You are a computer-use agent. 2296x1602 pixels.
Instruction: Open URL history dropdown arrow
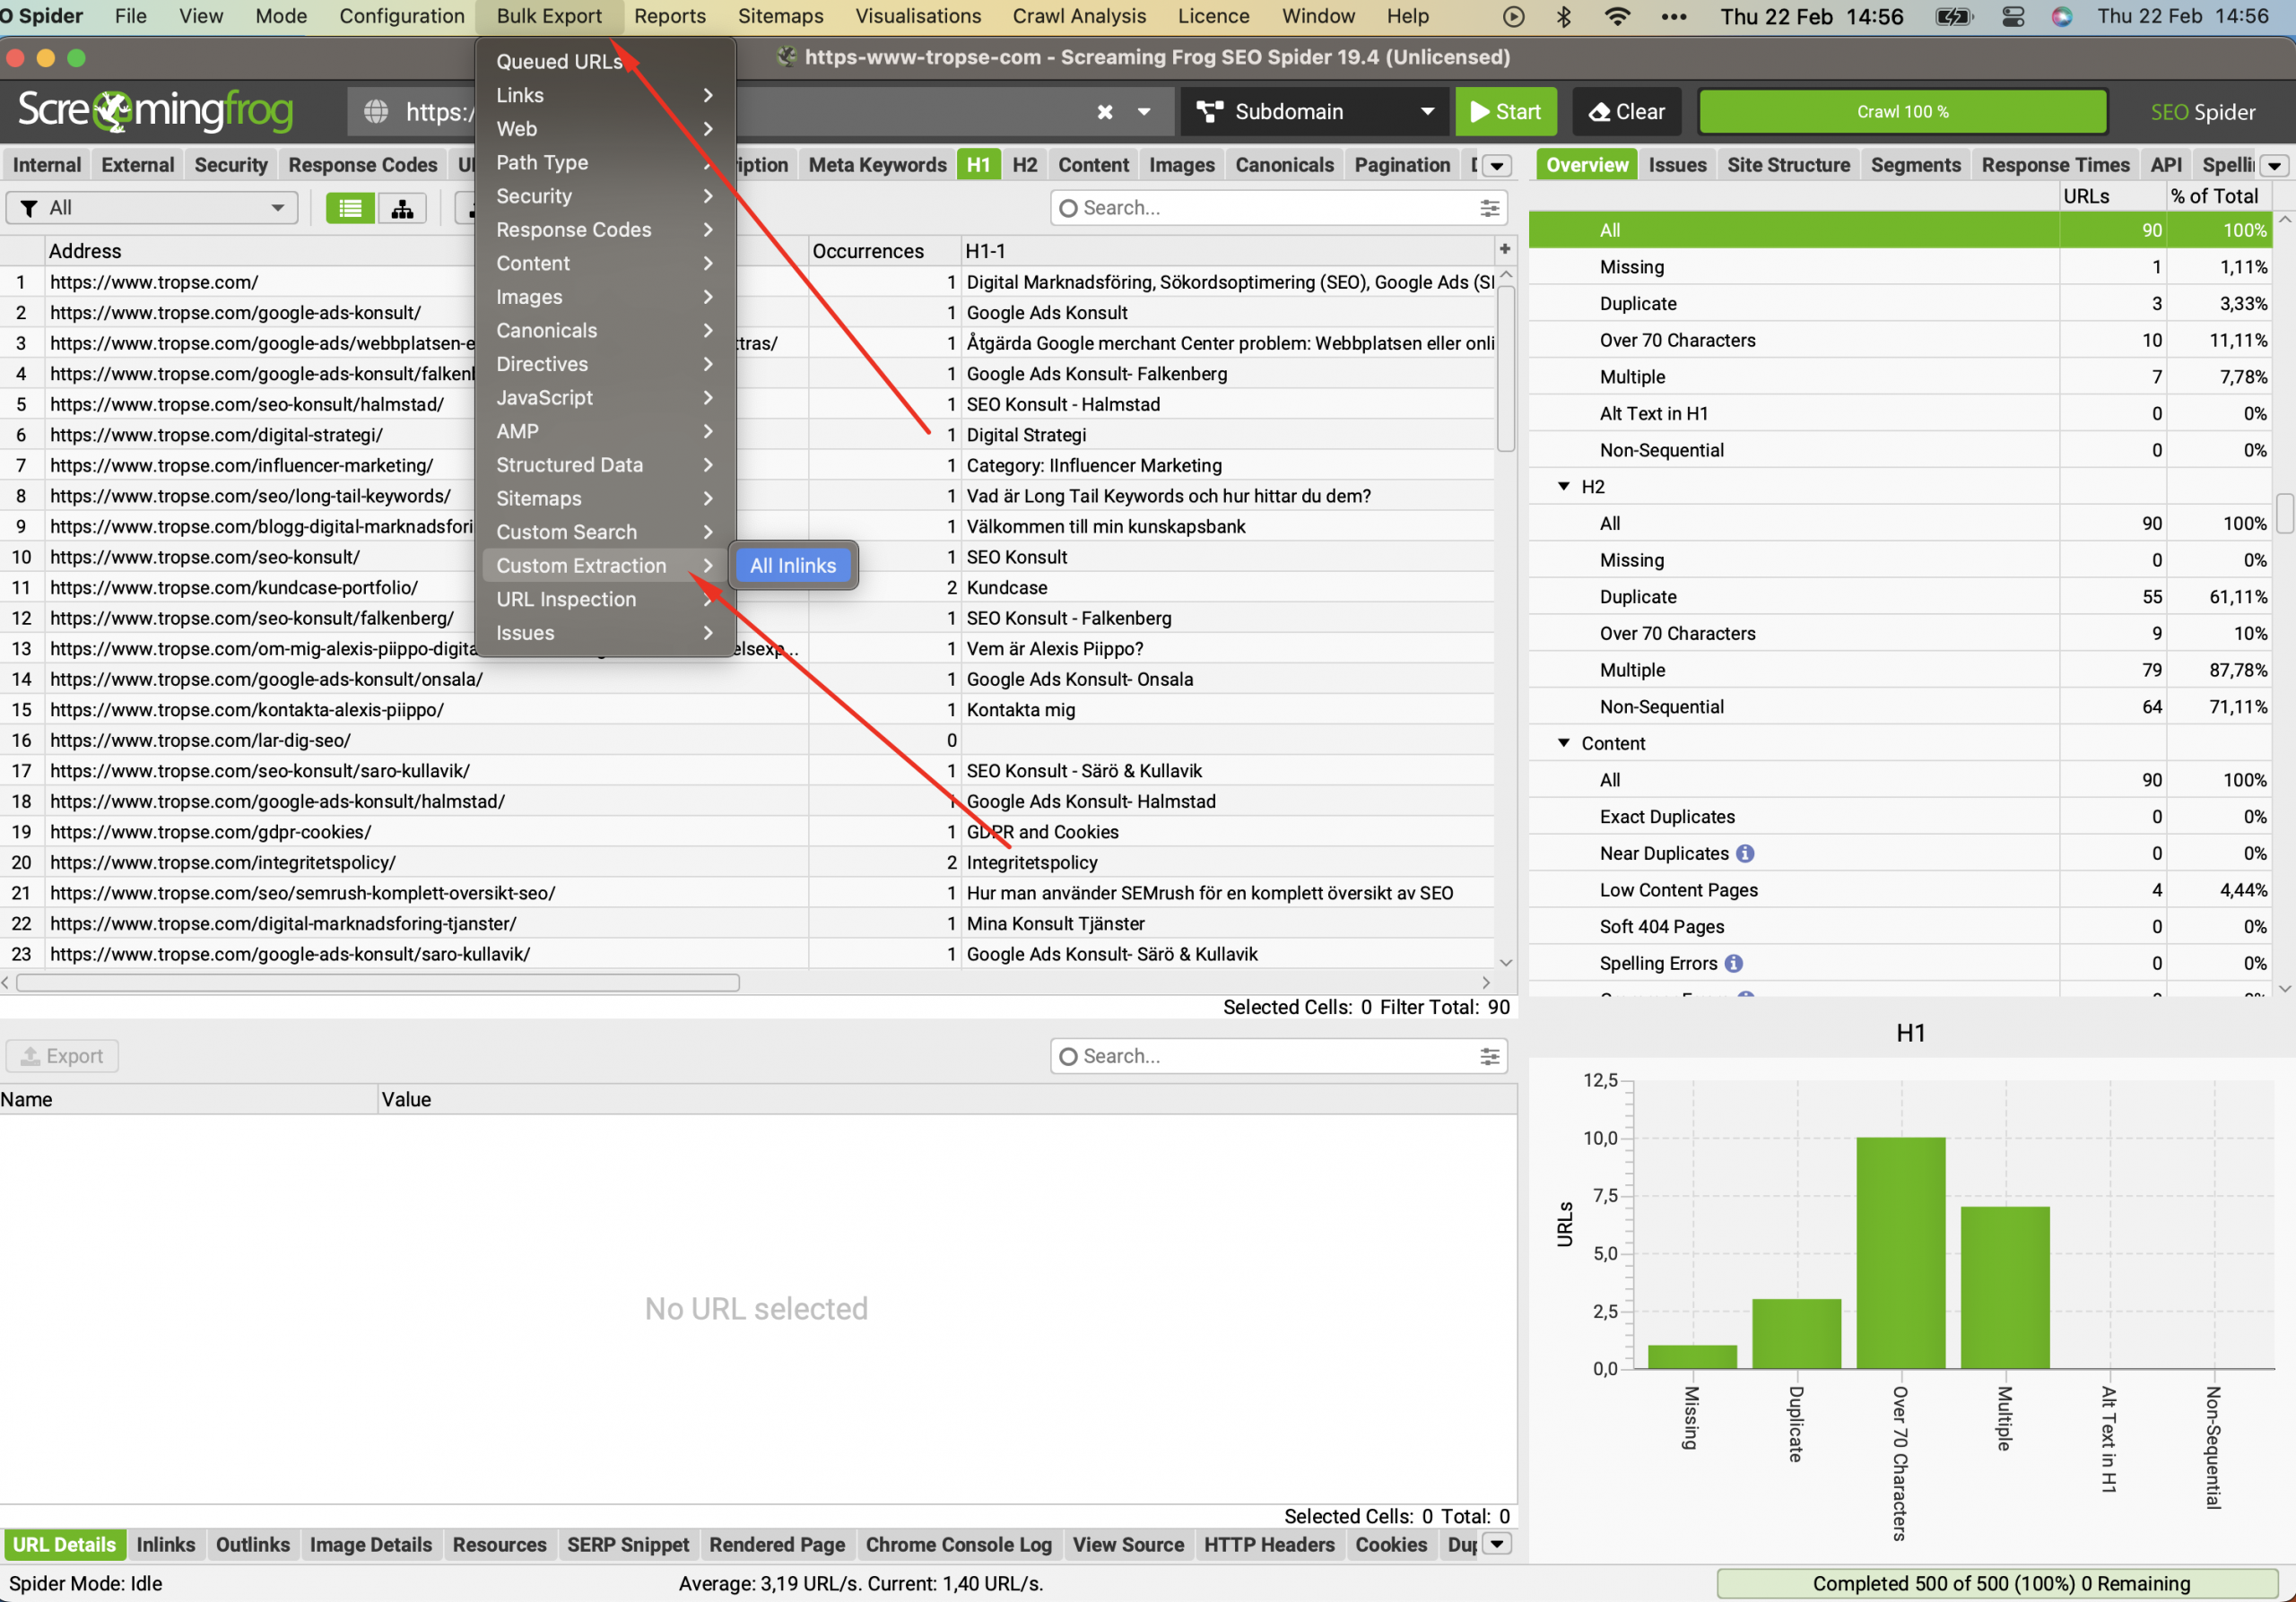pyautogui.click(x=1144, y=112)
